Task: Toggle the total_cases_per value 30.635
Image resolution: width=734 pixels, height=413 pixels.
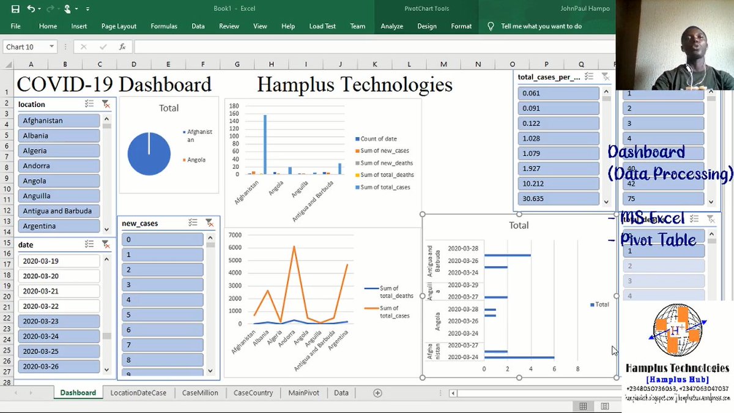Action: (558, 198)
